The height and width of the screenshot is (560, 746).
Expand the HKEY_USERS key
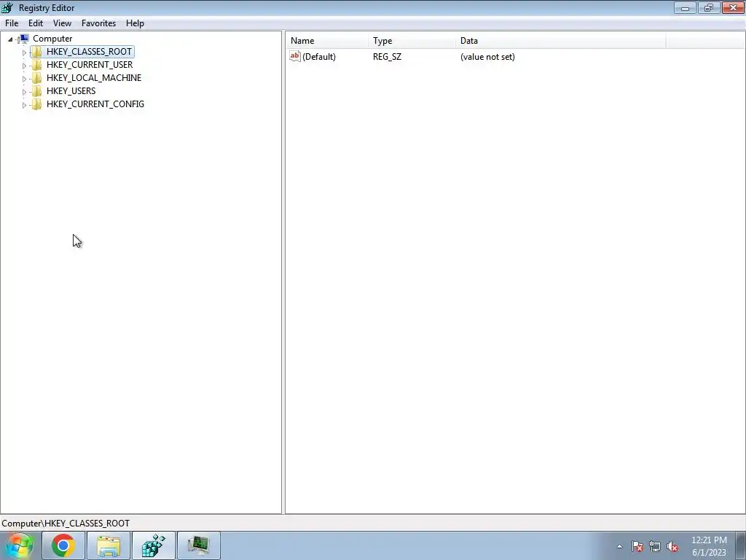pos(24,92)
